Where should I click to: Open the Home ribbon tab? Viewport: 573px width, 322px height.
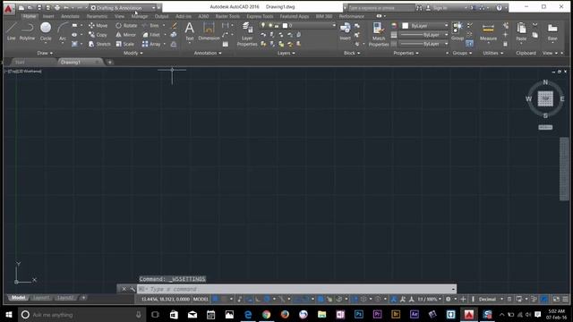30,16
